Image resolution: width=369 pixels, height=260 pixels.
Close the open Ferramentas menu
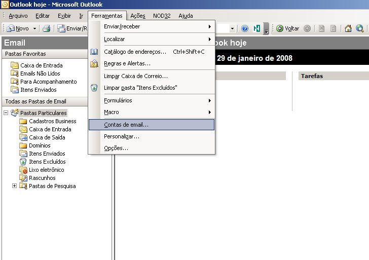pyautogui.click(x=107, y=16)
